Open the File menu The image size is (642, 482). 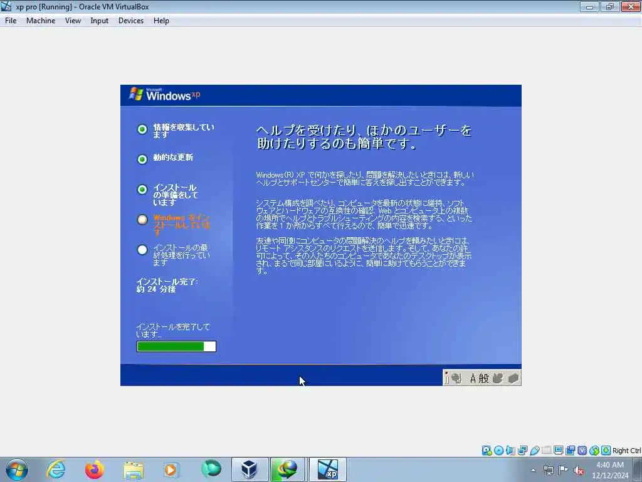coord(11,21)
